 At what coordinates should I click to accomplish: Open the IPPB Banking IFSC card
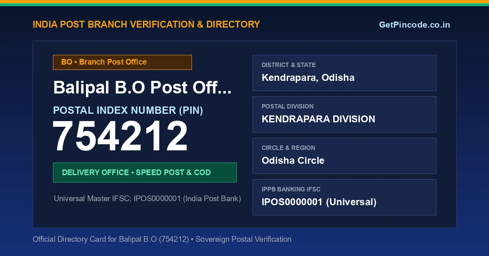pos(344,197)
